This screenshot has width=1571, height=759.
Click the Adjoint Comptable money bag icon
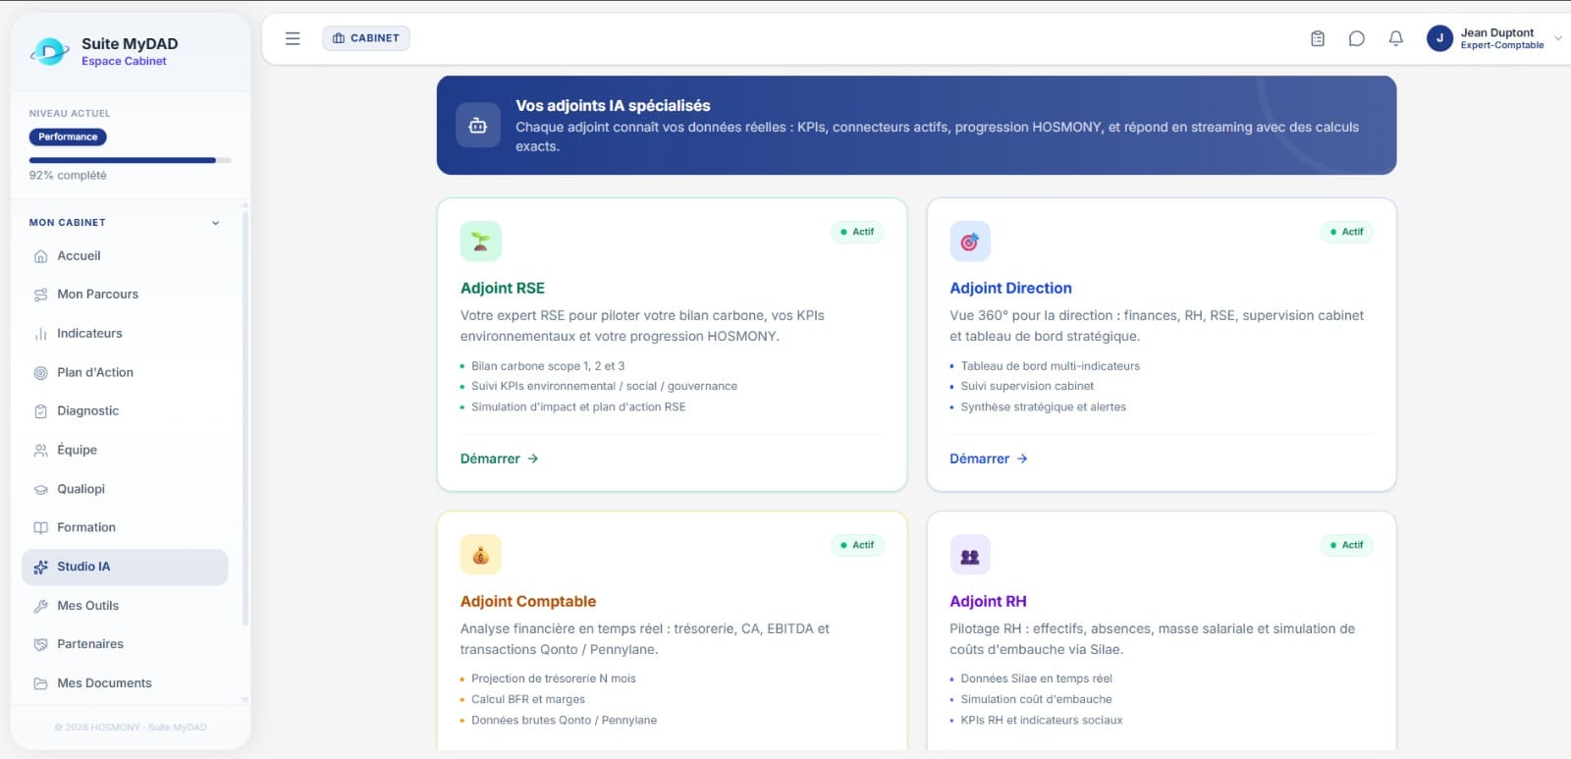(481, 555)
